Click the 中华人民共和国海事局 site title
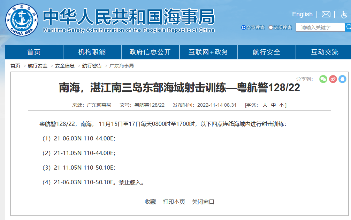 (129, 17)
